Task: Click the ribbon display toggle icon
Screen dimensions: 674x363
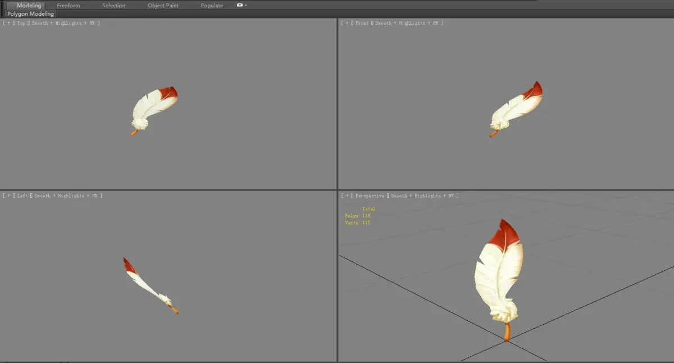Action: point(240,5)
